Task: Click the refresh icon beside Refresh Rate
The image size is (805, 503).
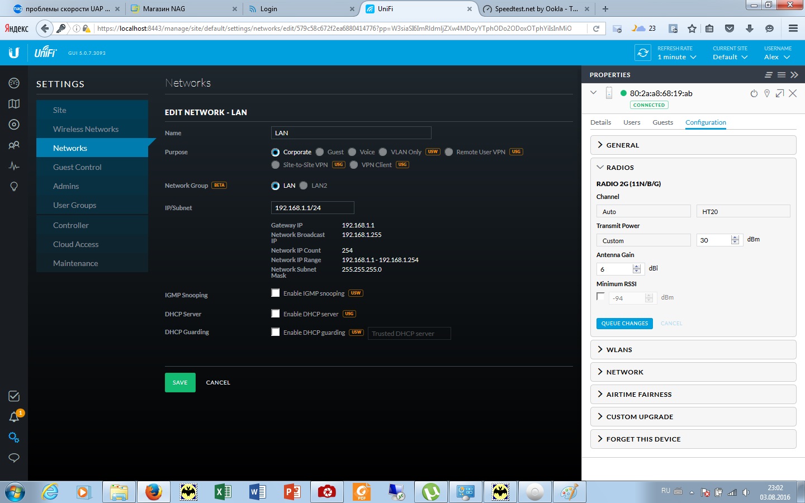Action: tap(643, 53)
